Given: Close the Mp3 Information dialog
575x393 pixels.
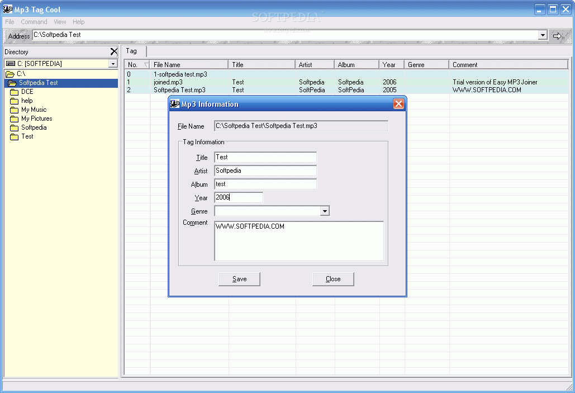Looking at the screenshot, I should 398,104.
